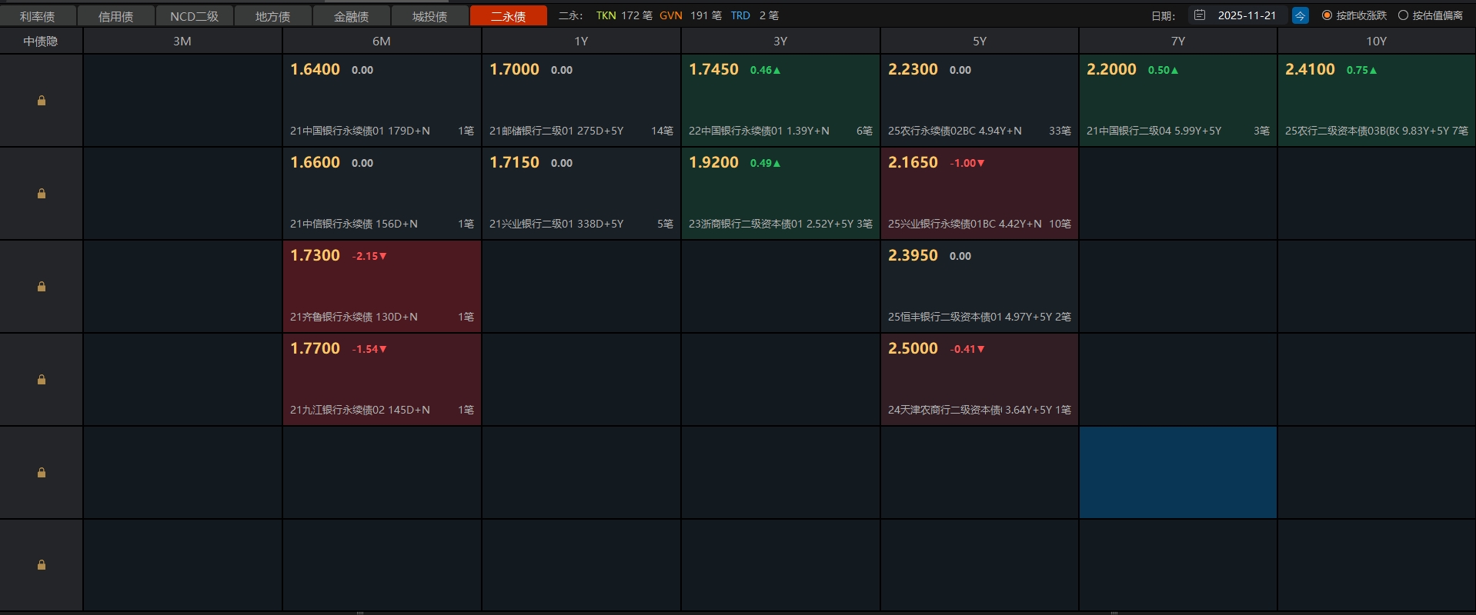Image resolution: width=1476 pixels, height=615 pixels.
Task: Click the 6M column header
Action: [382, 42]
